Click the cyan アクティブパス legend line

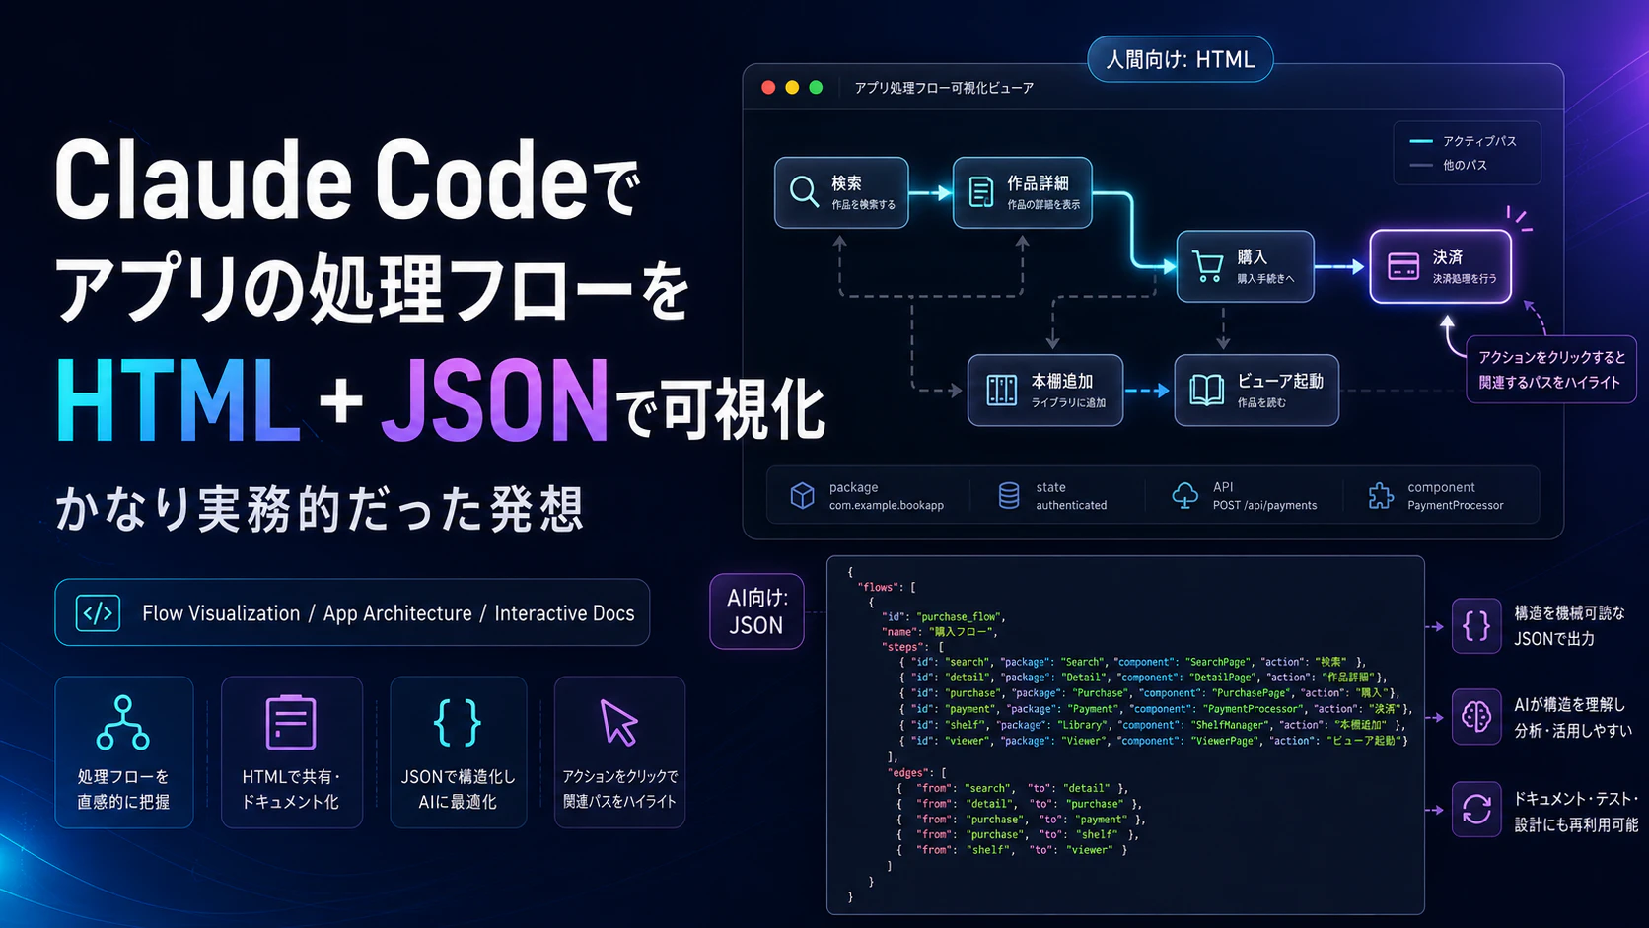[1421, 141]
